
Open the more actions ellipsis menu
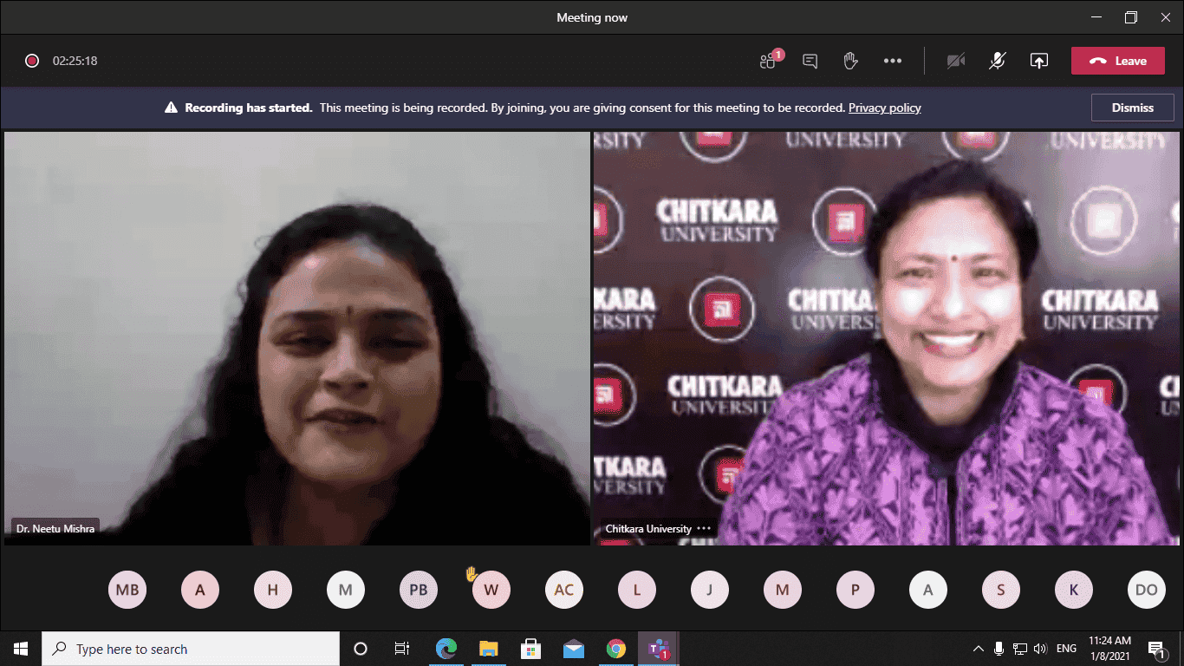tap(893, 61)
